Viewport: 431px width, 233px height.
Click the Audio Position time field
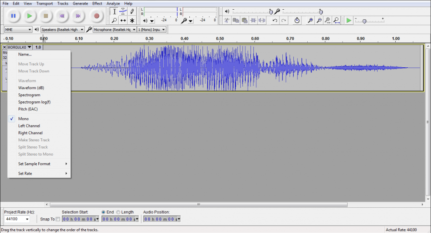(162, 219)
